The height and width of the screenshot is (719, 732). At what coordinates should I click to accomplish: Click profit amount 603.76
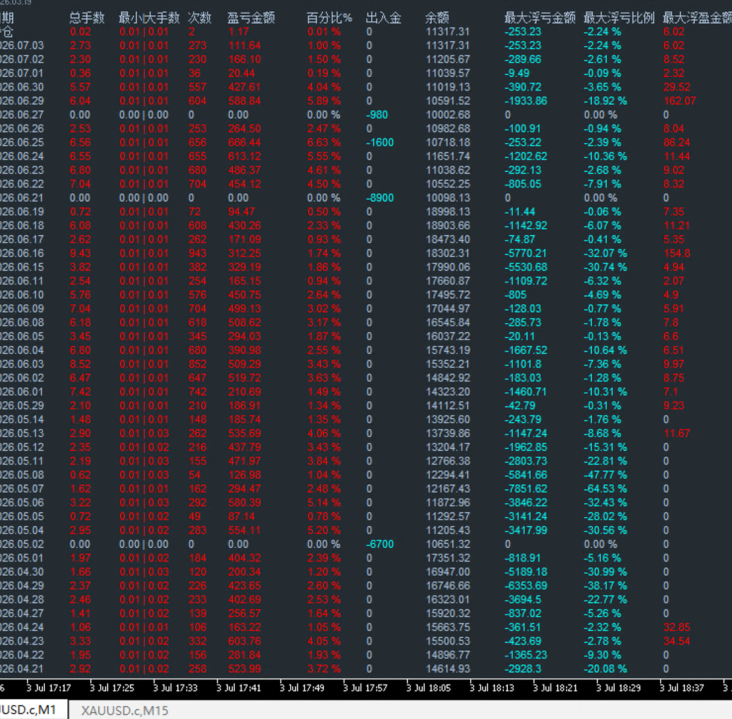pyautogui.click(x=244, y=641)
